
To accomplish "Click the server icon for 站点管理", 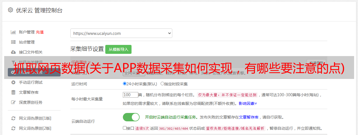I will (x=13, y=42).
